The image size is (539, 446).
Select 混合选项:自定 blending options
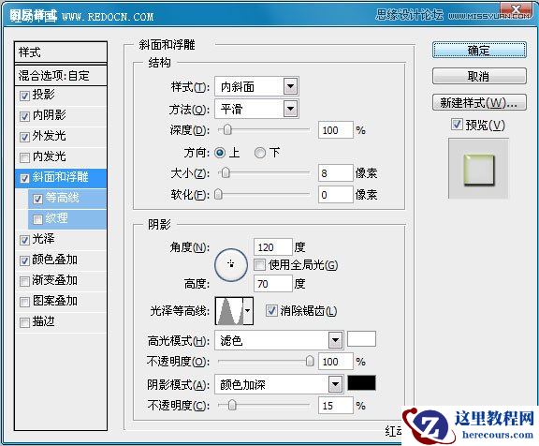[x=61, y=75]
